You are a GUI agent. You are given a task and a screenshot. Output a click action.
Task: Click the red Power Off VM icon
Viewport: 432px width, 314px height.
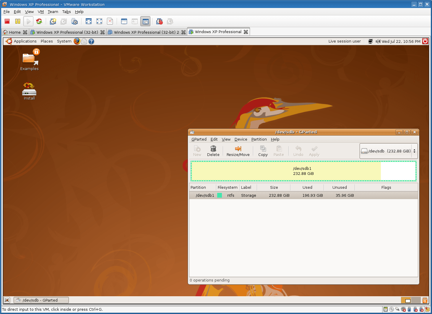7,21
